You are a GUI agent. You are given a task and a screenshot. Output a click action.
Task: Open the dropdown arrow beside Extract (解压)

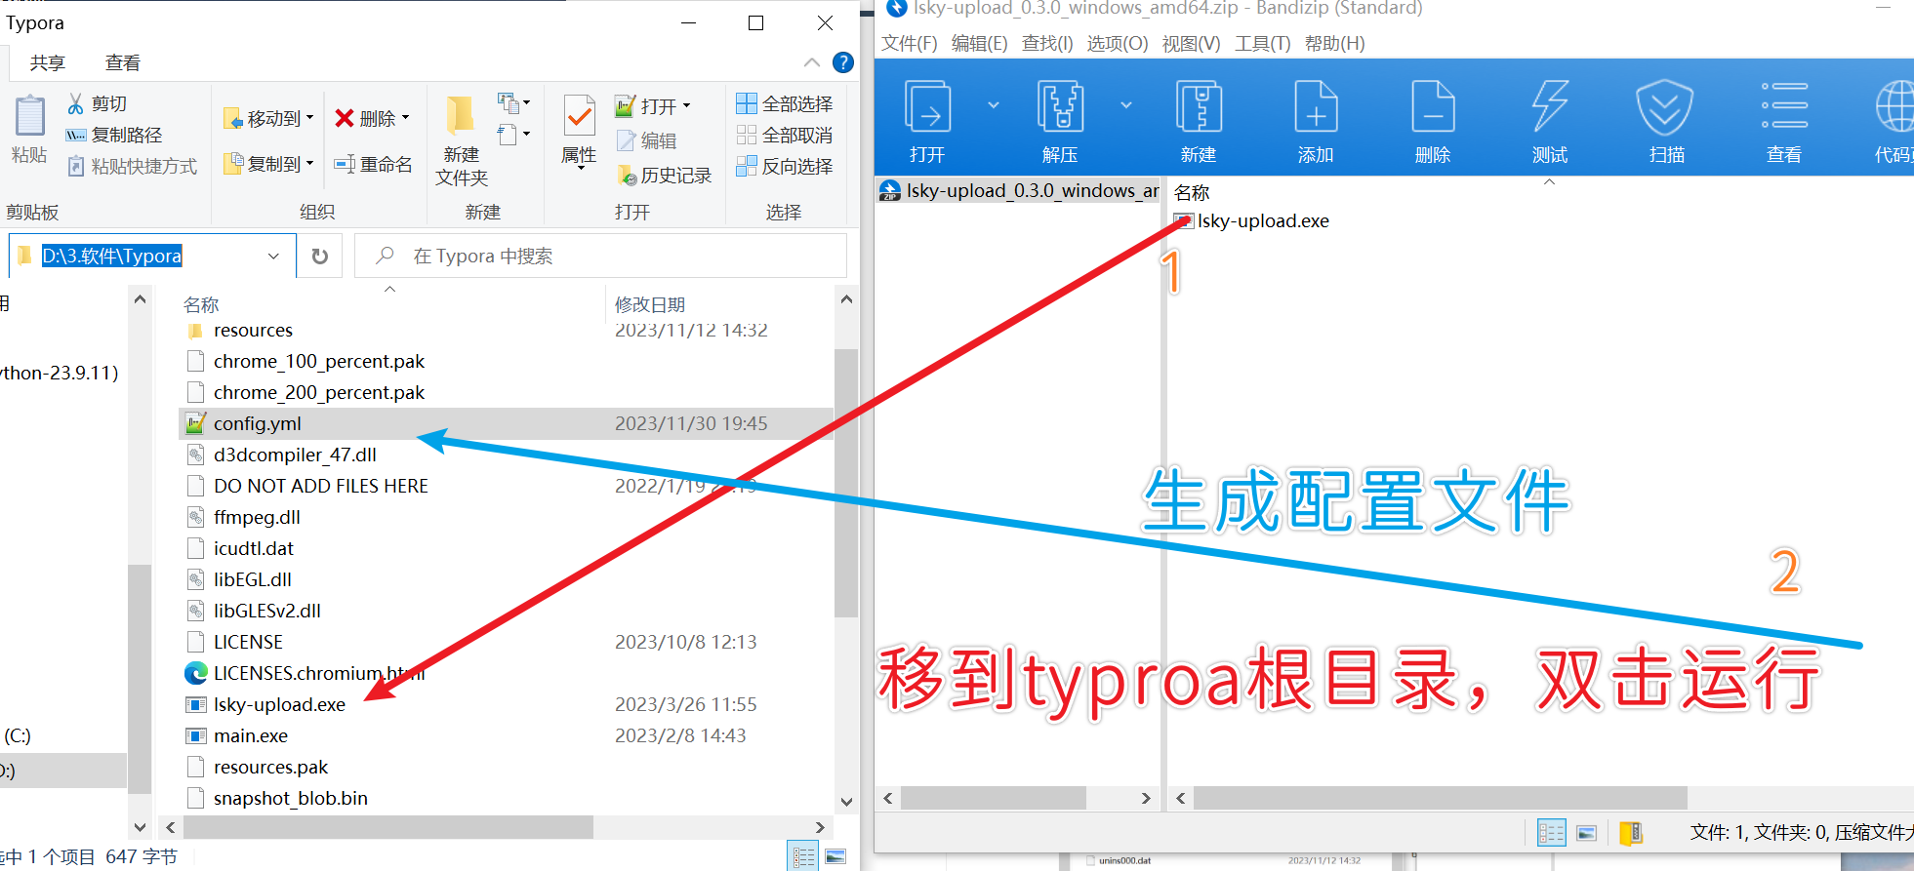[x=1126, y=105]
